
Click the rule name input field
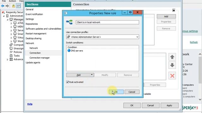point(107,22)
